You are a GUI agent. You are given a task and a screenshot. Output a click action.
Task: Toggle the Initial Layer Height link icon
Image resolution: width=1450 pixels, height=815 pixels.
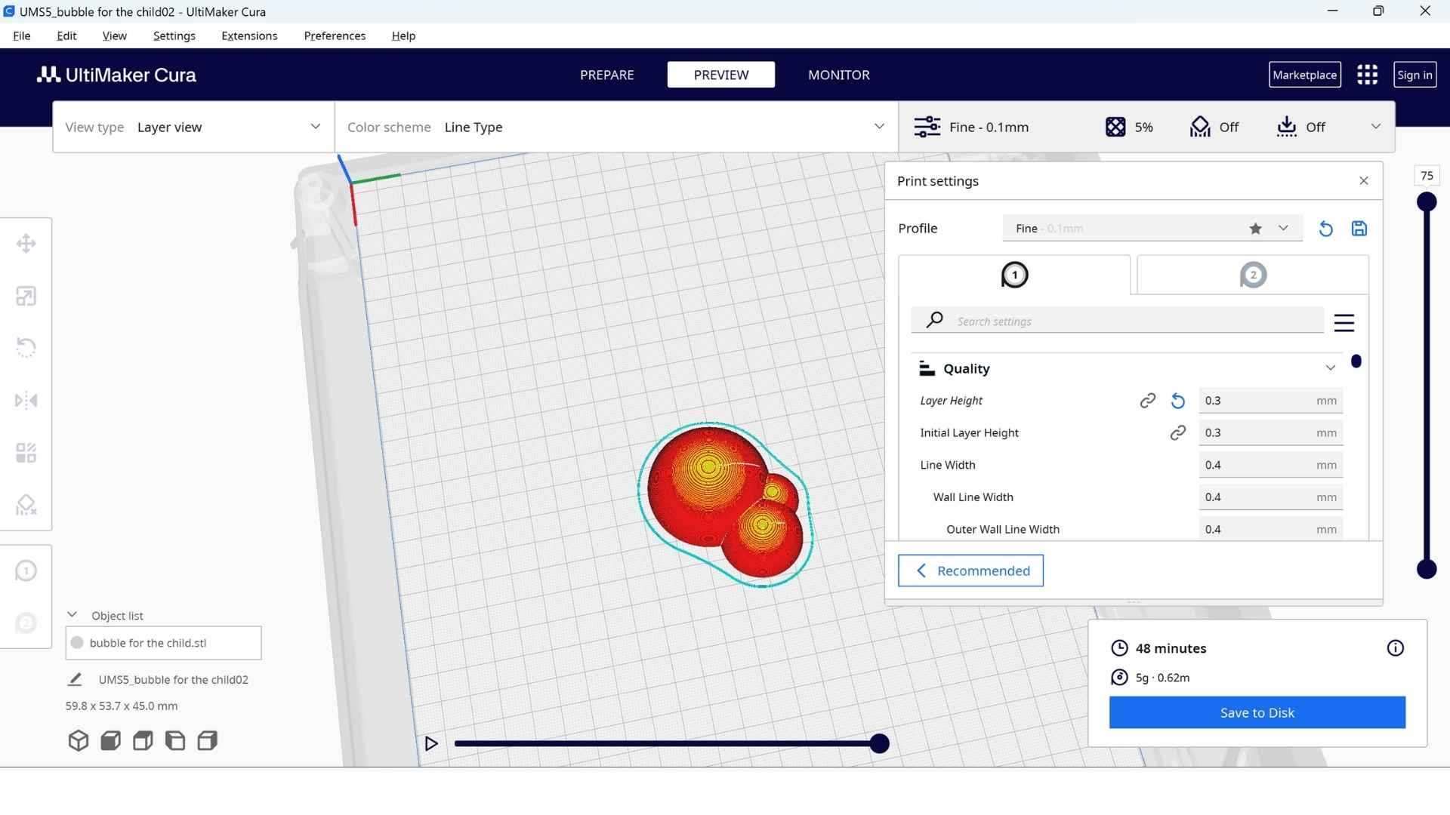(1177, 432)
